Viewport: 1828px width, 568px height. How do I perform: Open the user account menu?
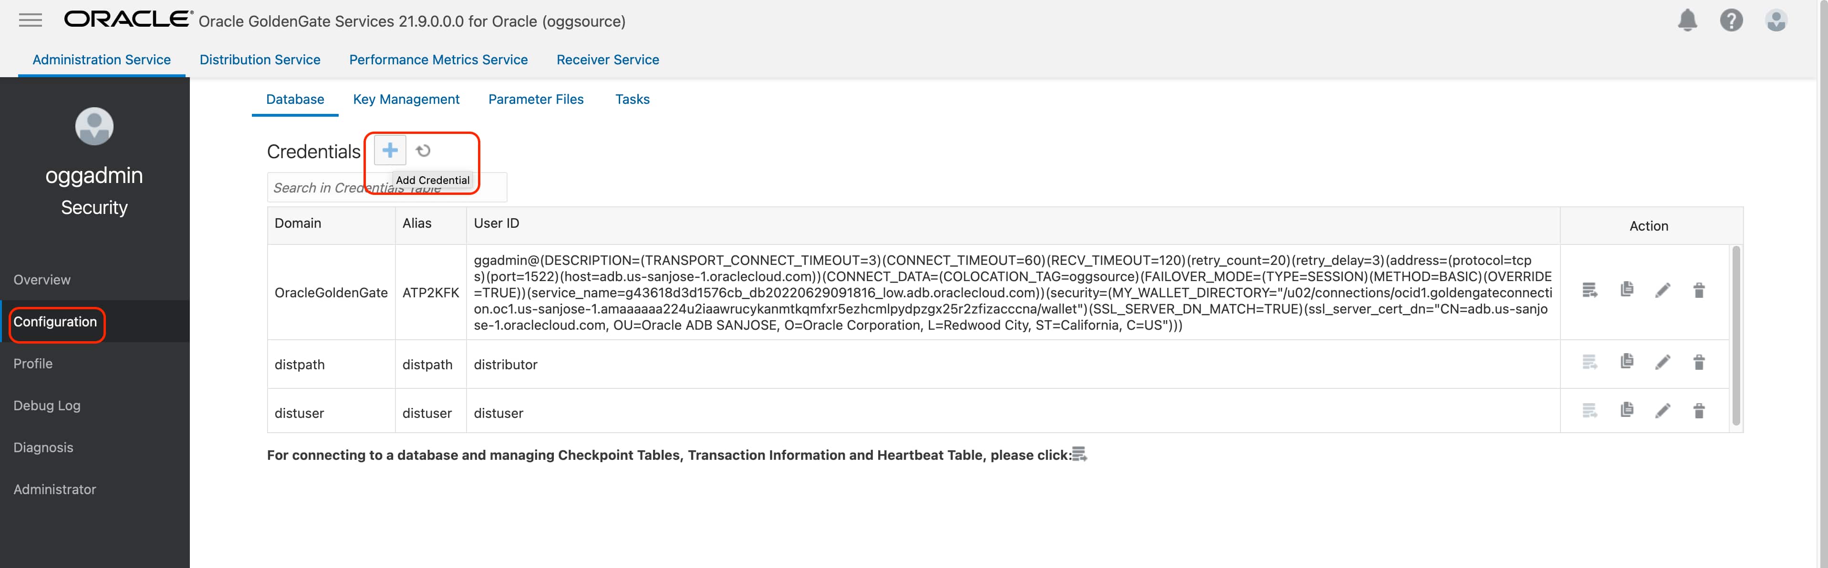[x=1776, y=20]
